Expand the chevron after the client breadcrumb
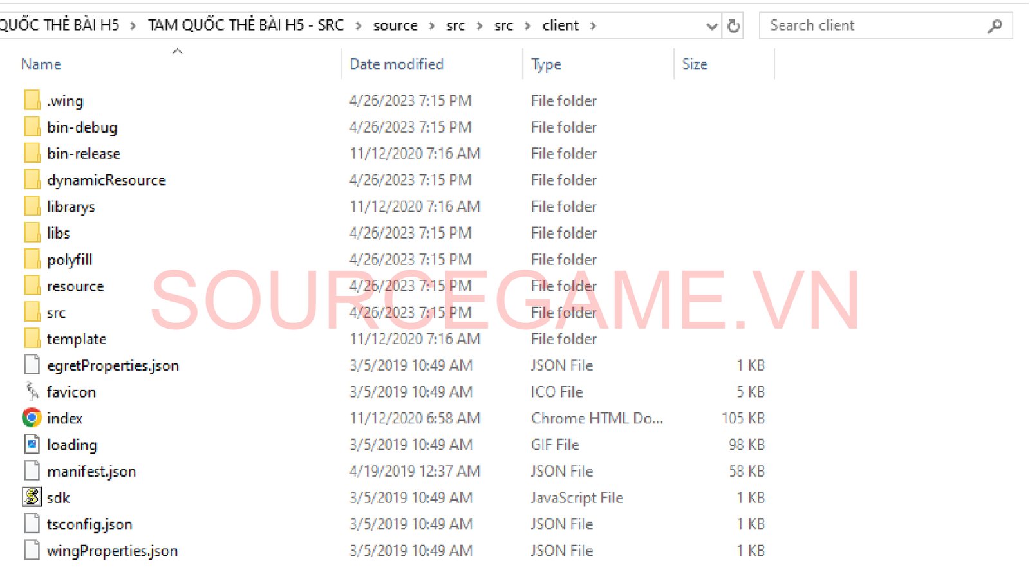The image size is (1030, 579). (593, 26)
